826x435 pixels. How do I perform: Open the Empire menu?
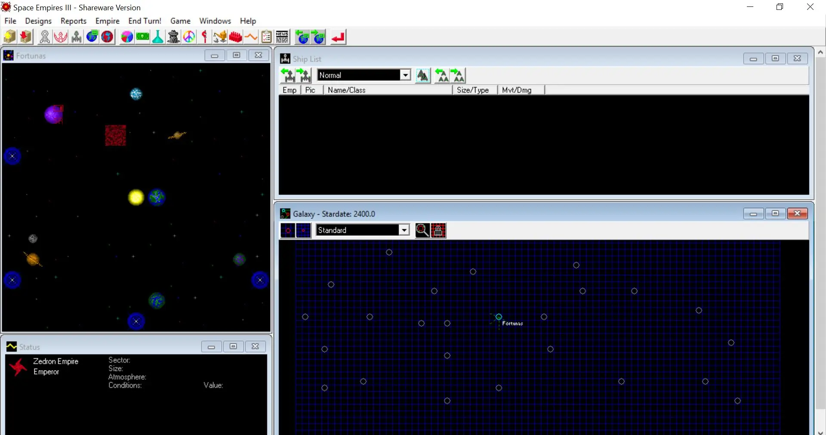[x=108, y=21]
